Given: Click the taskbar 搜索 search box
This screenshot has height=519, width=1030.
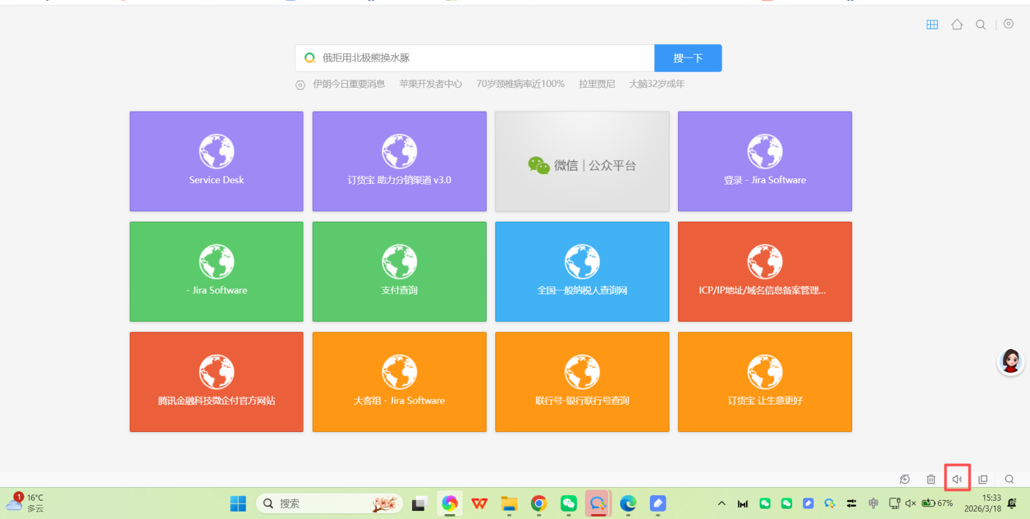Looking at the screenshot, I should tap(329, 504).
